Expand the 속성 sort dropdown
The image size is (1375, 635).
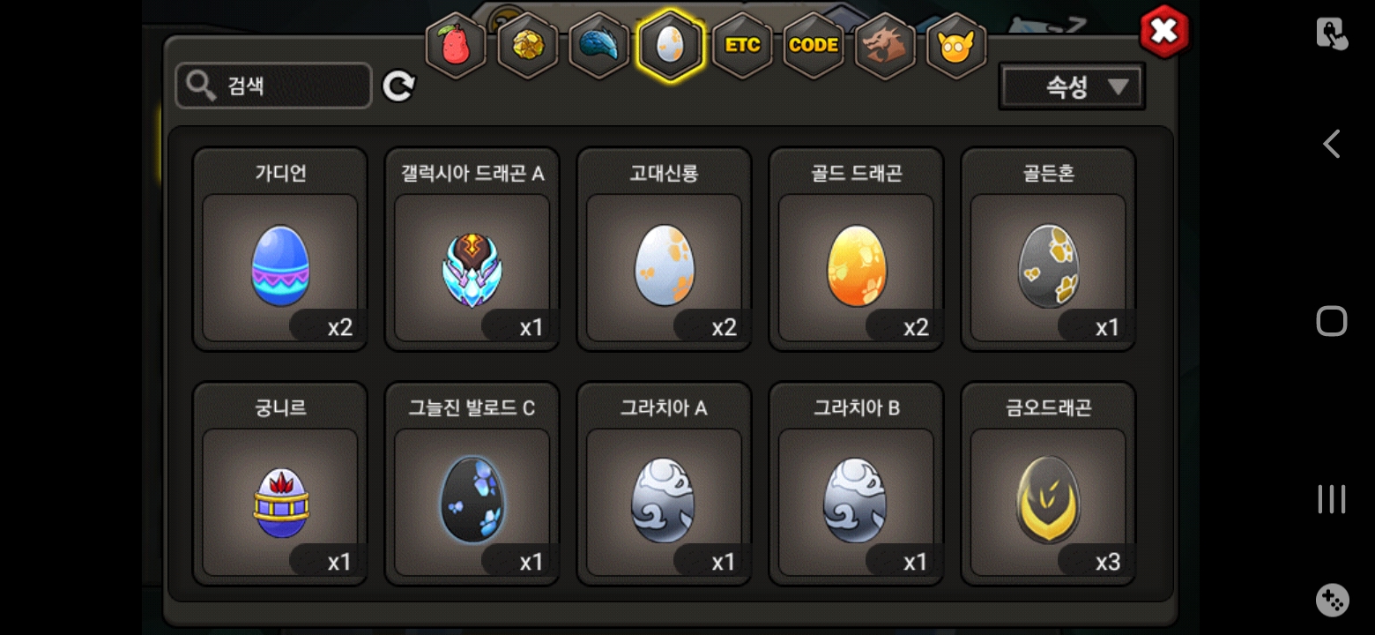coord(1072,86)
